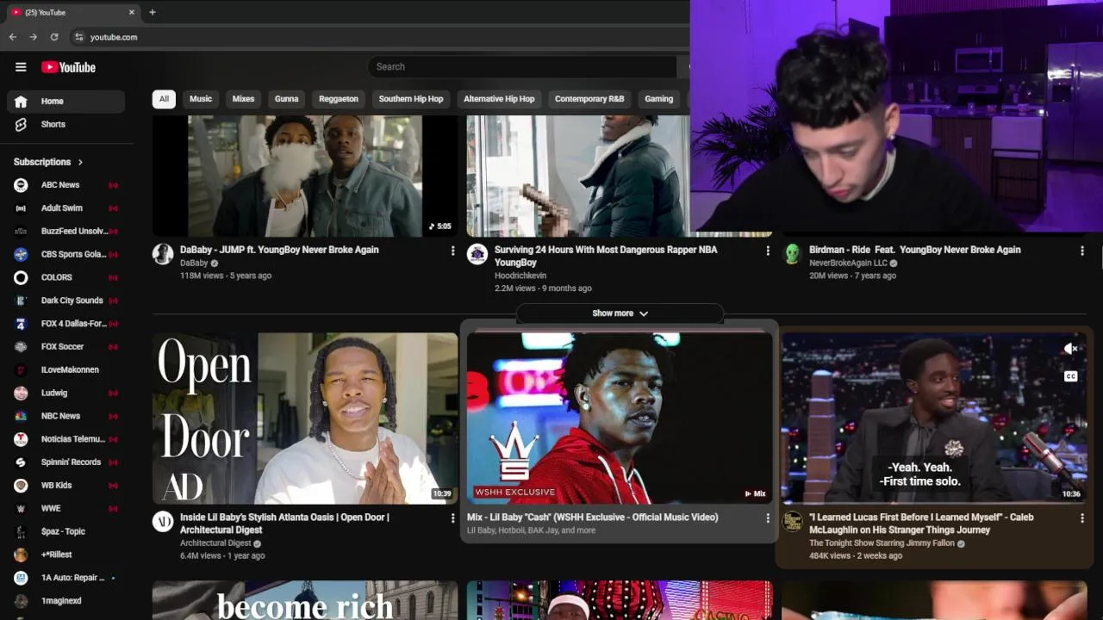This screenshot has width=1103, height=620.
Task: Open Hoodrichkevin channel avatar
Action: [477, 253]
